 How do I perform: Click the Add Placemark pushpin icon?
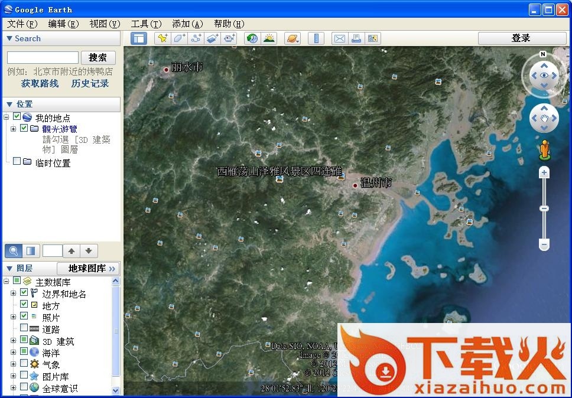point(161,38)
